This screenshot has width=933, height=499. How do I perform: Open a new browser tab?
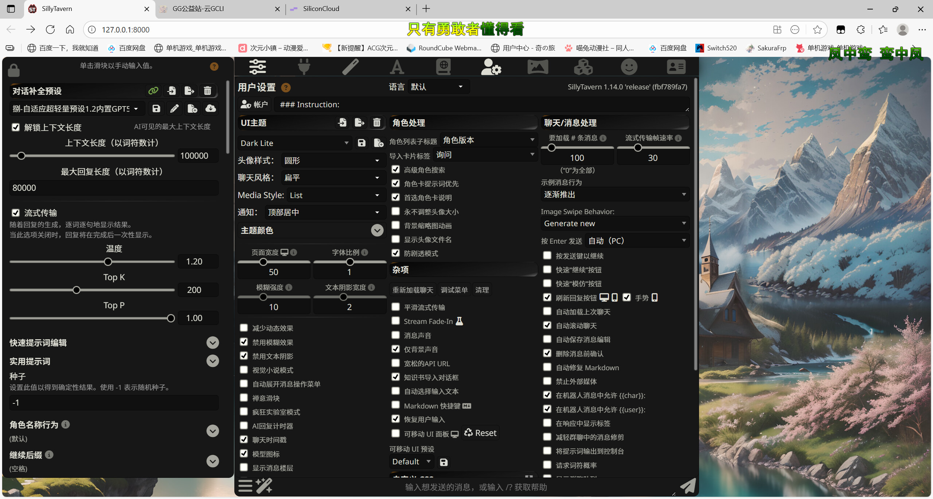coord(426,9)
